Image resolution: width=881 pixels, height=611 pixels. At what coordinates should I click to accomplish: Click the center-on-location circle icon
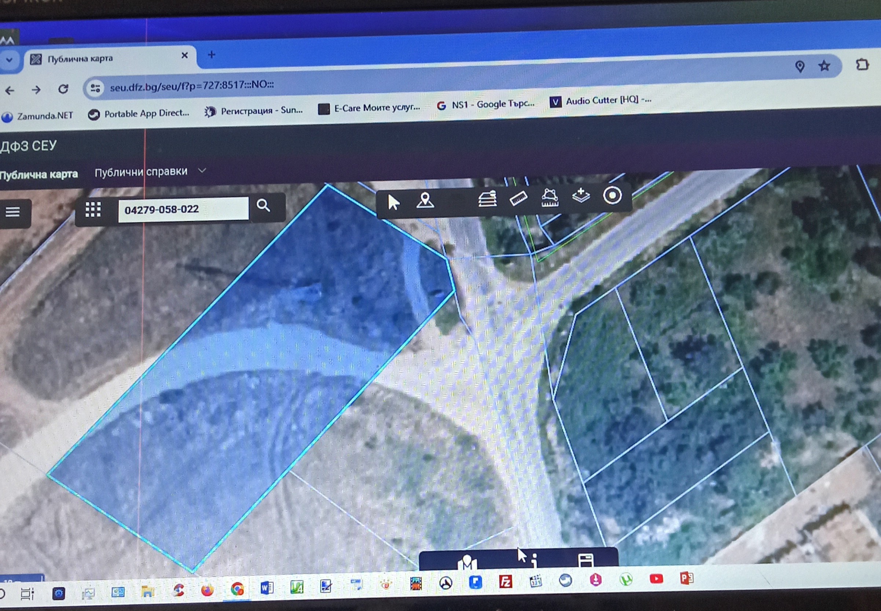point(612,195)
